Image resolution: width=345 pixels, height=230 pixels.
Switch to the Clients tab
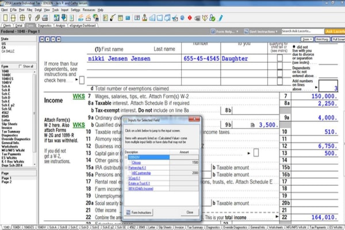7,25
